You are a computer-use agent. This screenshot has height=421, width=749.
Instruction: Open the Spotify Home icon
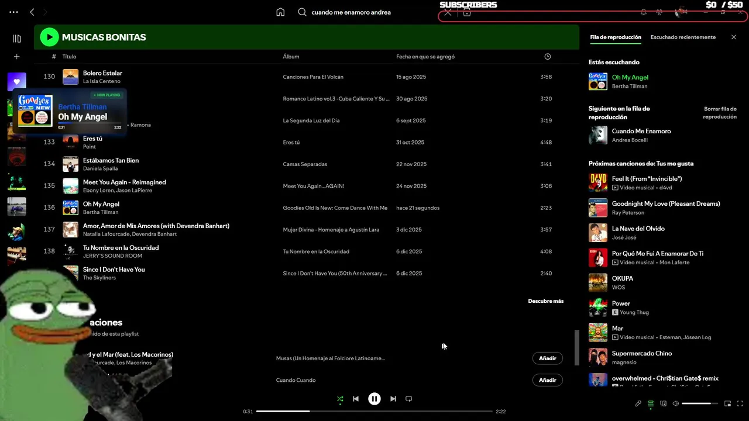pyautogui.click(x=280, y=12)
